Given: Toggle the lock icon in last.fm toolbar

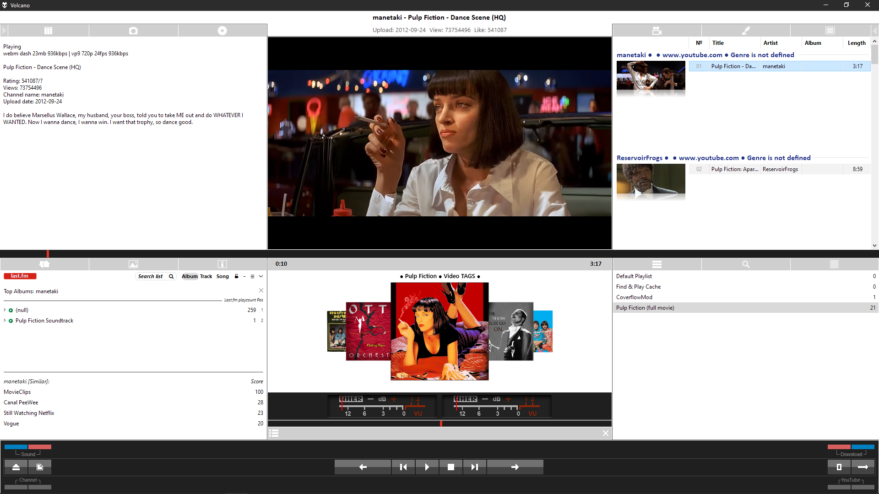Looking at the screenshot, I should 236,276.
